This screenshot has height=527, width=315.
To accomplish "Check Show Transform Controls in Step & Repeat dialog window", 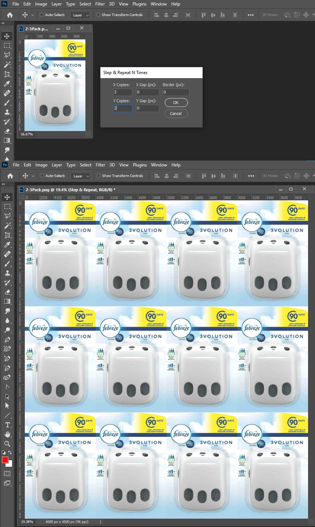I will (x=98, y=15).
